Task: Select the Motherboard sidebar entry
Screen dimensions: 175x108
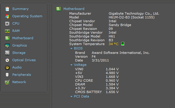Action: click(x=23, y=38)
